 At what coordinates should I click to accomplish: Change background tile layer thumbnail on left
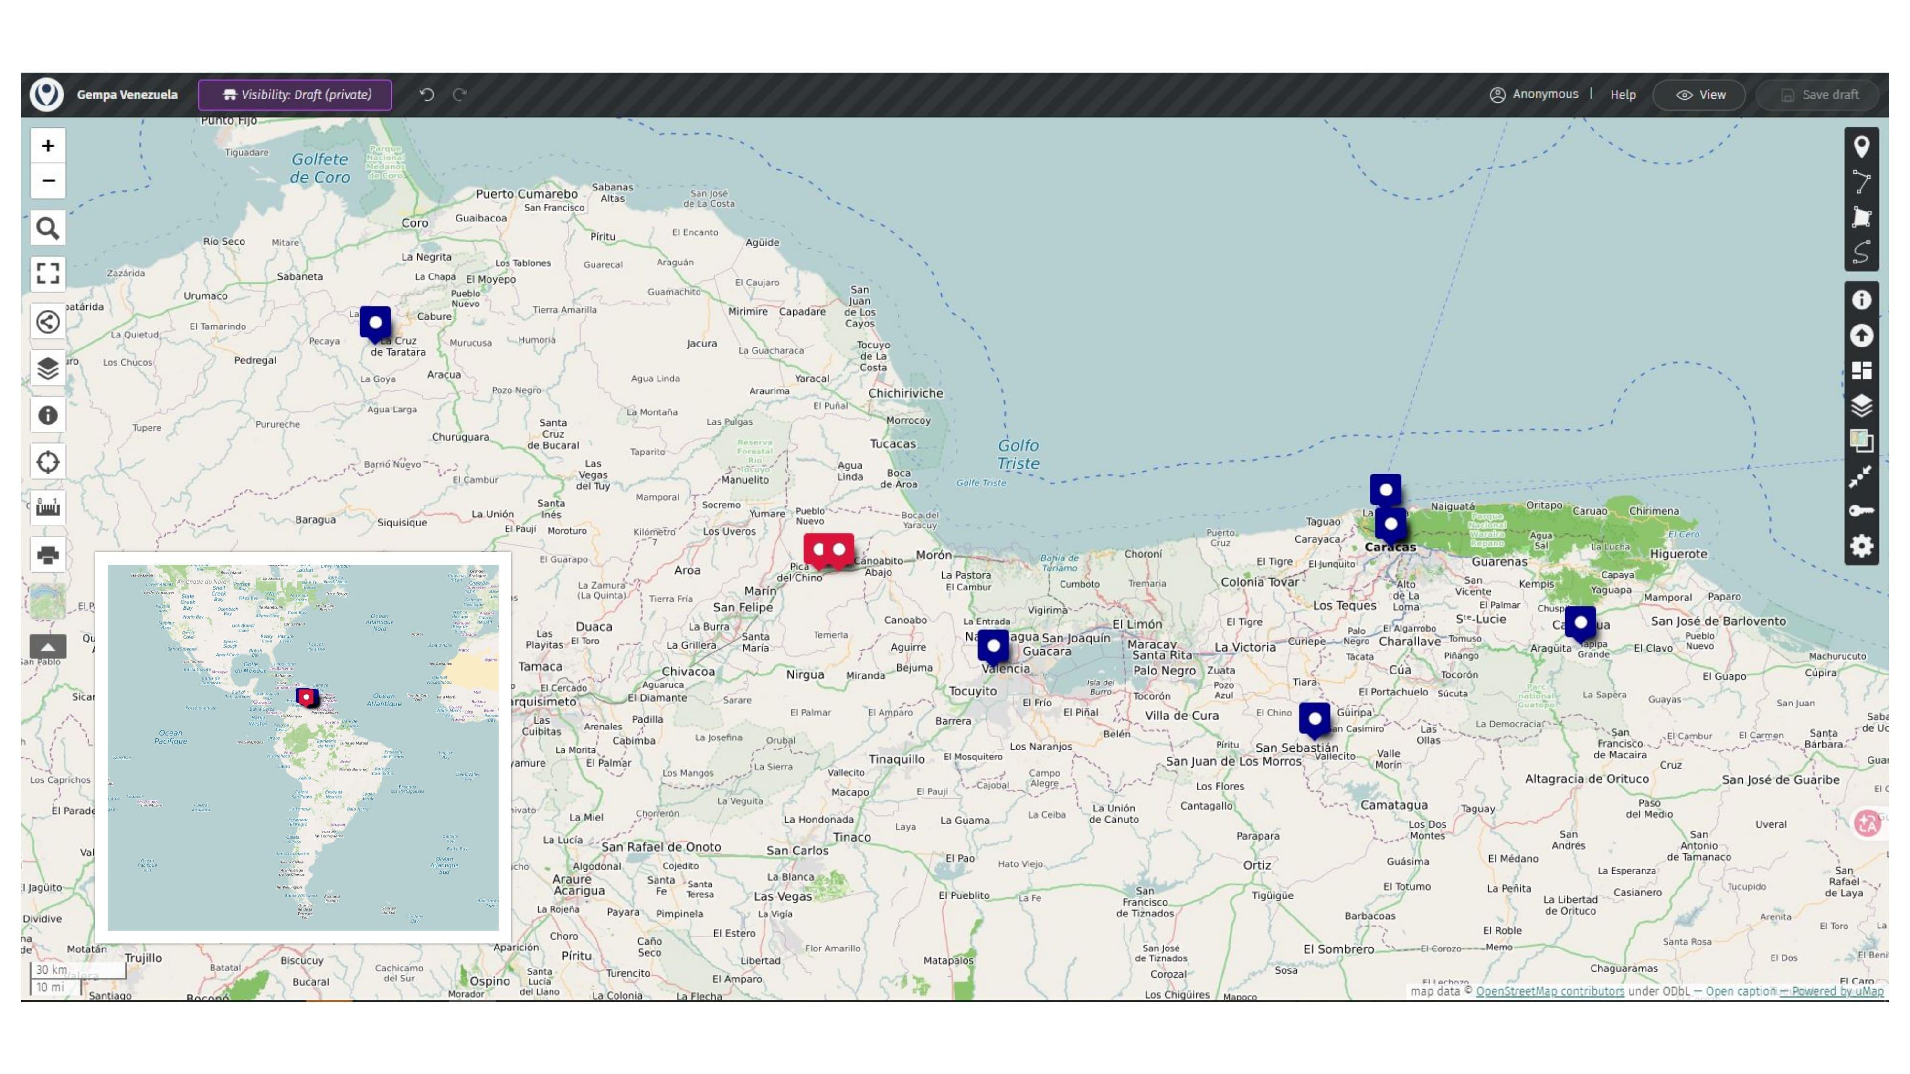coord(47,601)
